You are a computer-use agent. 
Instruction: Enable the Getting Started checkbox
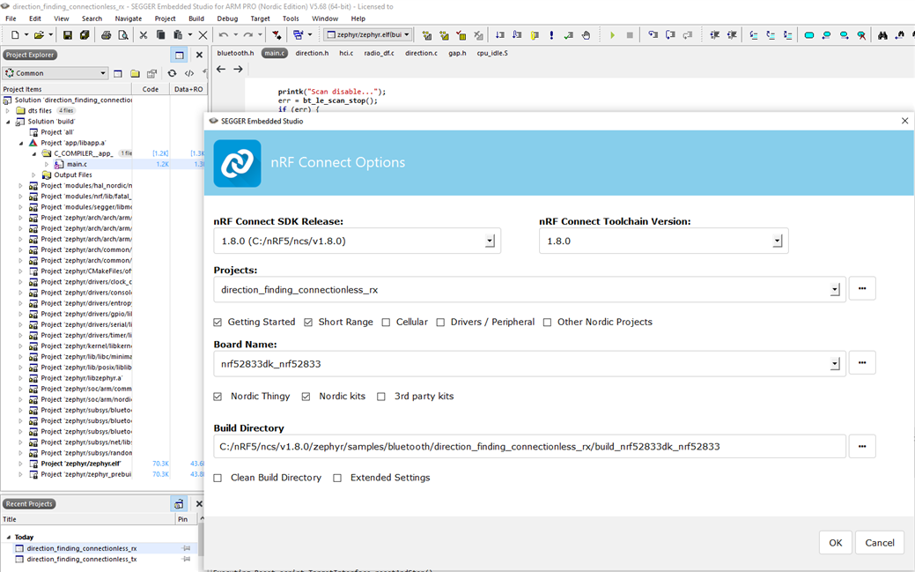[x=218, y=322]
